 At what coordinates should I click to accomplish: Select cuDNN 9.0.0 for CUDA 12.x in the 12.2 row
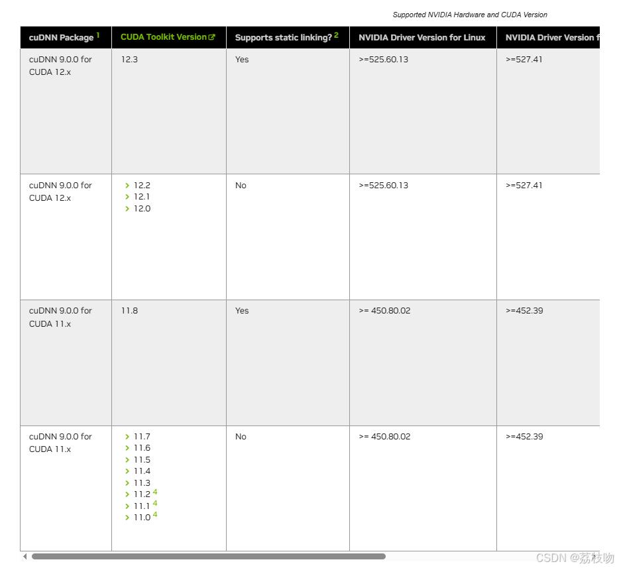click(60, 192)
